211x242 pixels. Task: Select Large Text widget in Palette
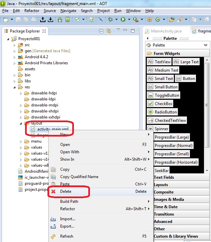(186, 62)
